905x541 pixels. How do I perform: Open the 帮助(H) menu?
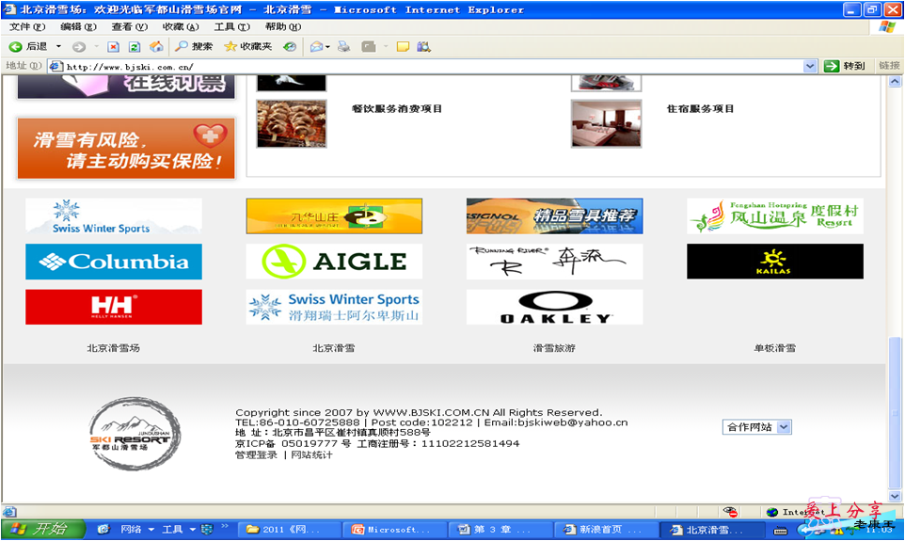click(283, 26)
